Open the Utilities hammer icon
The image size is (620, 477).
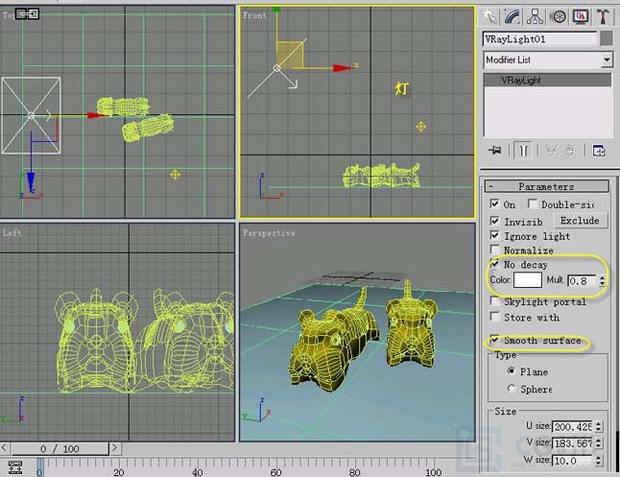(x=603, y=15)
